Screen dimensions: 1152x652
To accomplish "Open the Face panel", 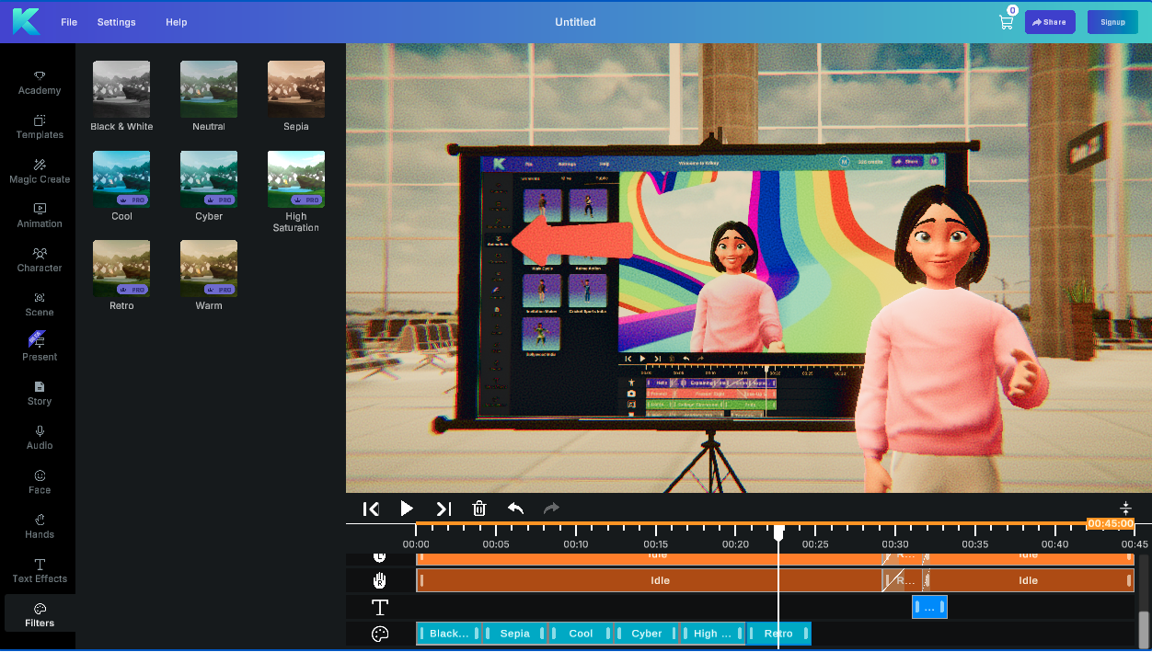I will coord(39,482).
